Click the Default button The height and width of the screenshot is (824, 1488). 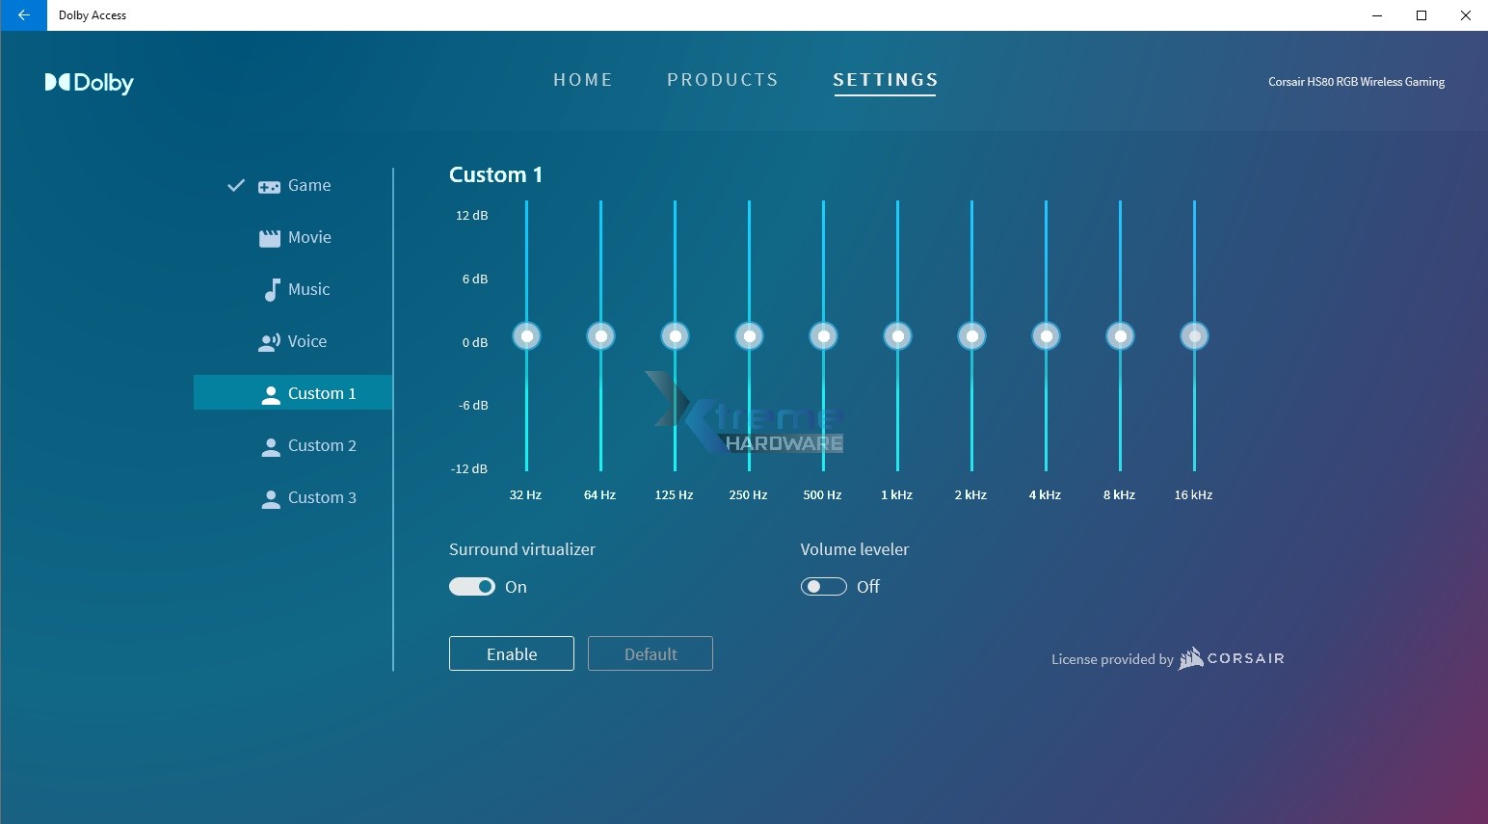(650, 653)
